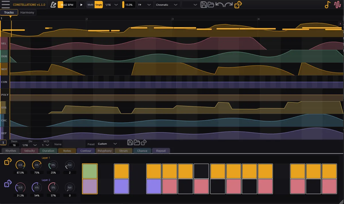
Task: Toggle the first green step cell
Action: 90,171
